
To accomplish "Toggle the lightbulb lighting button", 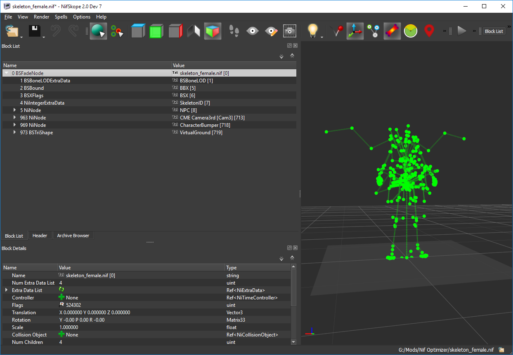I will pyautogui.click(x=313, y=31).
